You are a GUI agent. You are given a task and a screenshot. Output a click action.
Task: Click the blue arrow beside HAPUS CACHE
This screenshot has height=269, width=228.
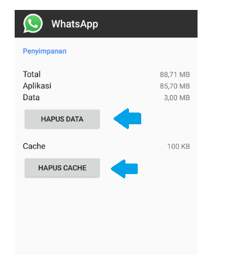click(124, 169)
